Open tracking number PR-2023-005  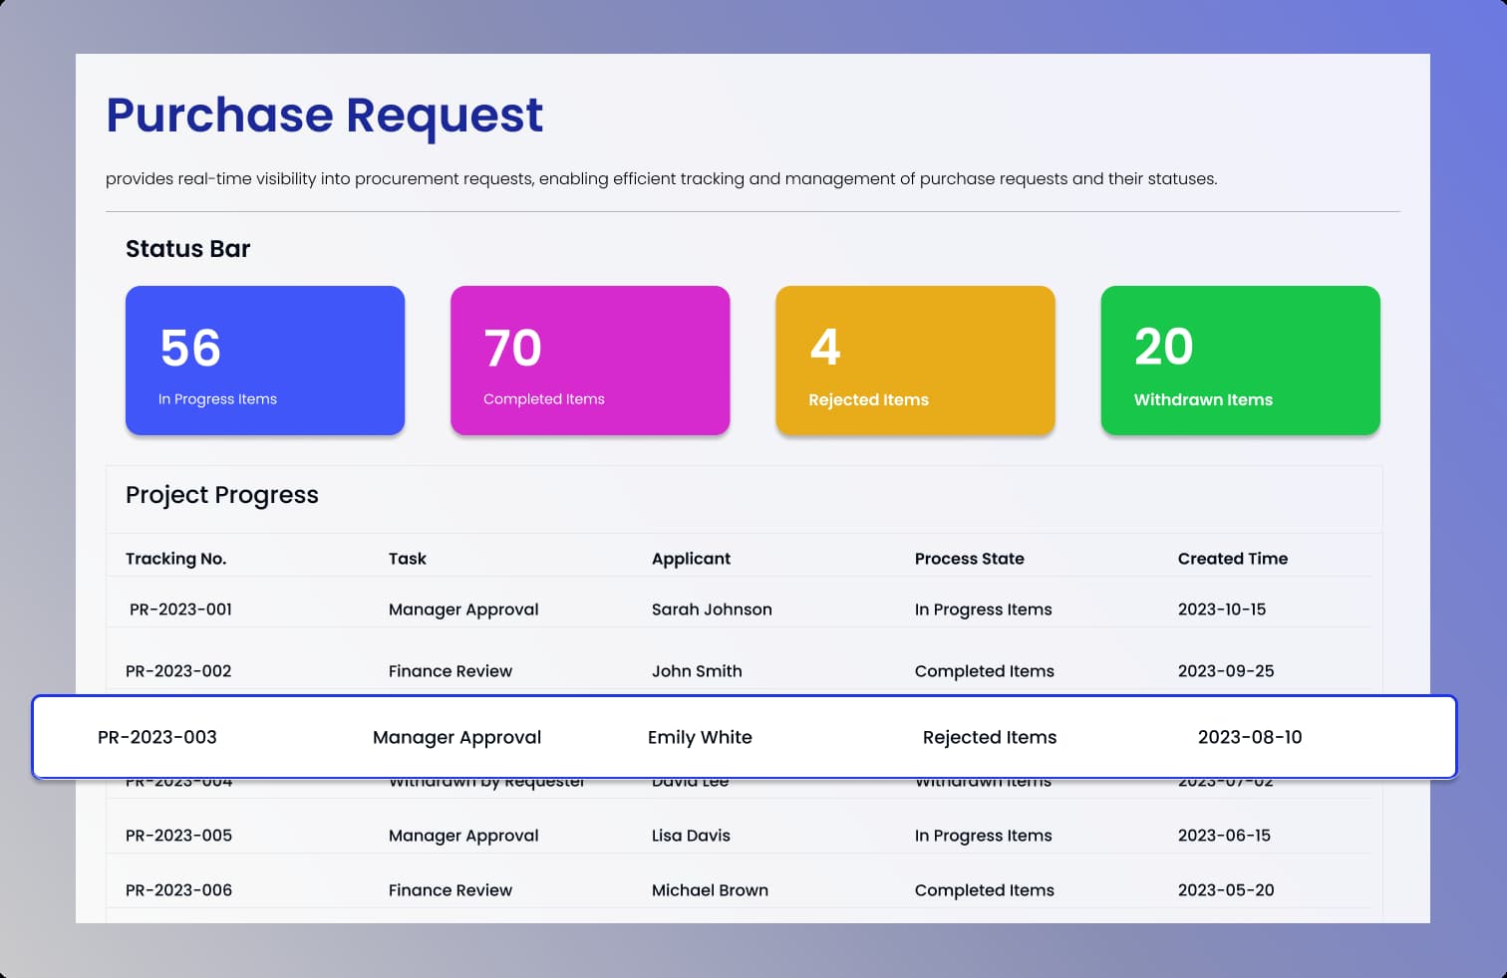[178, 836]
